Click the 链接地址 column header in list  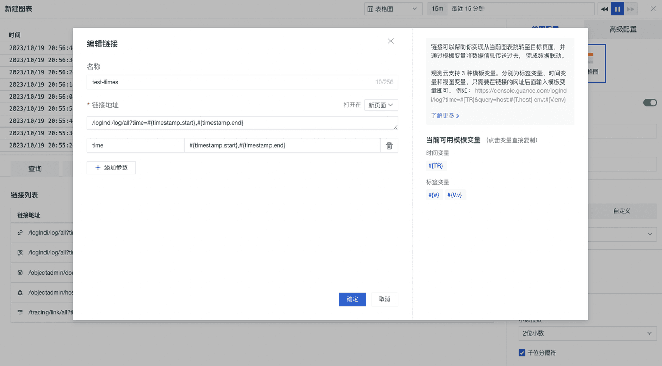[x=28, y=215]
